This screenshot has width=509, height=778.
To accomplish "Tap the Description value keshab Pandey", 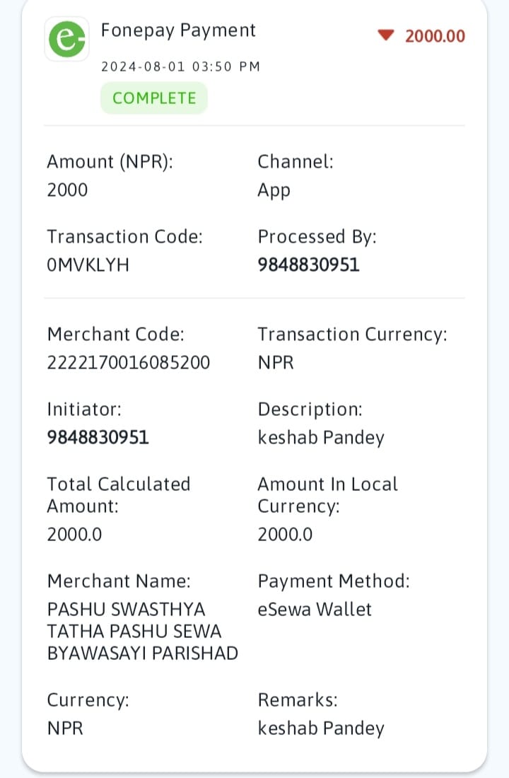I will [x=321, y=438].
